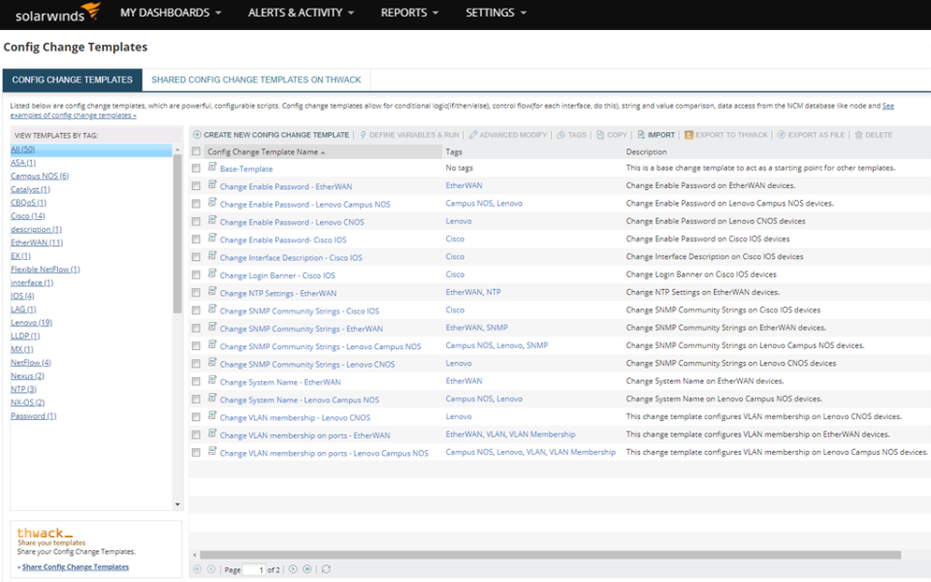Select the checkbox in the column header row
The width and height of the screenshot is (931, 582).
point(197,150)
